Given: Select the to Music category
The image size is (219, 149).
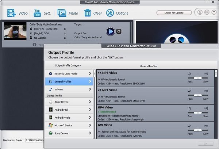Looking at the screenshot, I should (69, 89).
